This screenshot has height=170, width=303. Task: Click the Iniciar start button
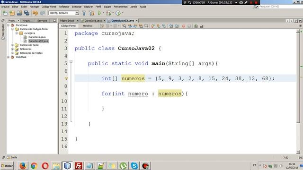pos(7,166)
